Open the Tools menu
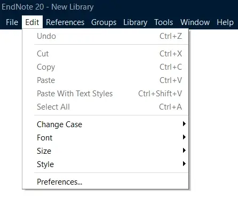Screen dimensions: 238x216 pyautogui.click(x=164, y=22)
